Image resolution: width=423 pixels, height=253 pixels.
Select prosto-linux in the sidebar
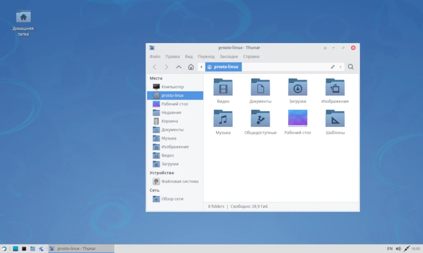(175, 95)
